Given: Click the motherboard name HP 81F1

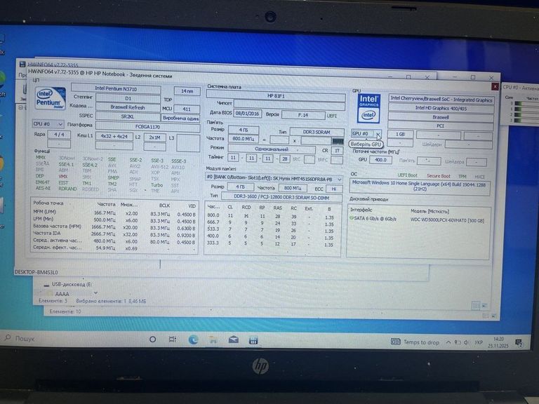Looking at the screenshot, I should point(276,95).
